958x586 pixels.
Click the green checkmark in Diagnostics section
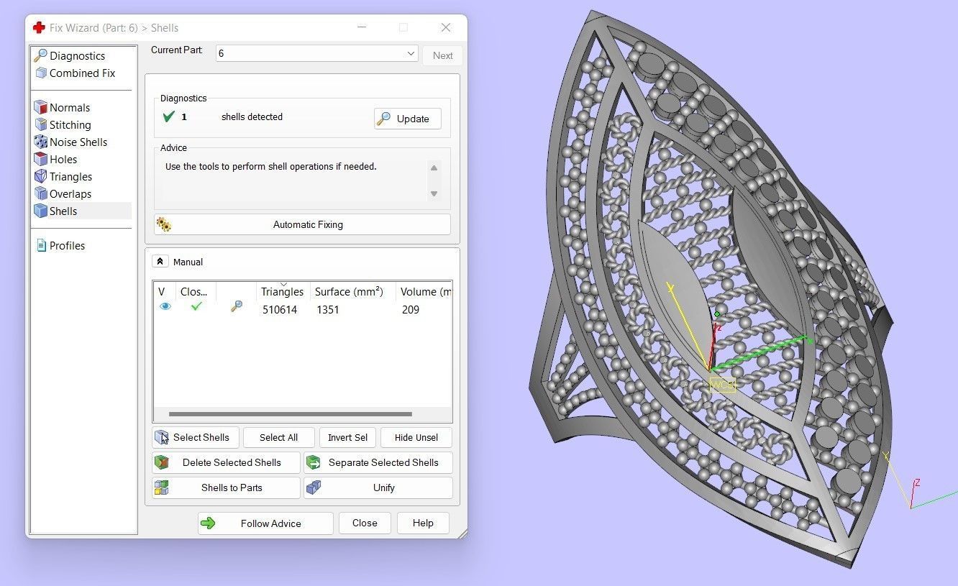[169, 116]
